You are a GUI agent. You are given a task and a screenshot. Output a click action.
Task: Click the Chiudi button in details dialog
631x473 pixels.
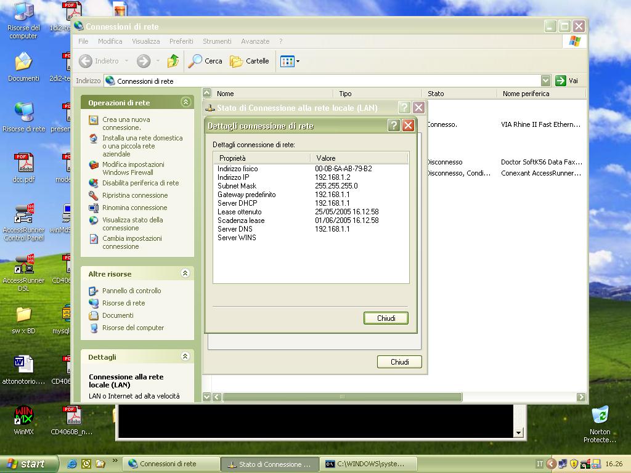pyautogui.click(x=386, y=318)
